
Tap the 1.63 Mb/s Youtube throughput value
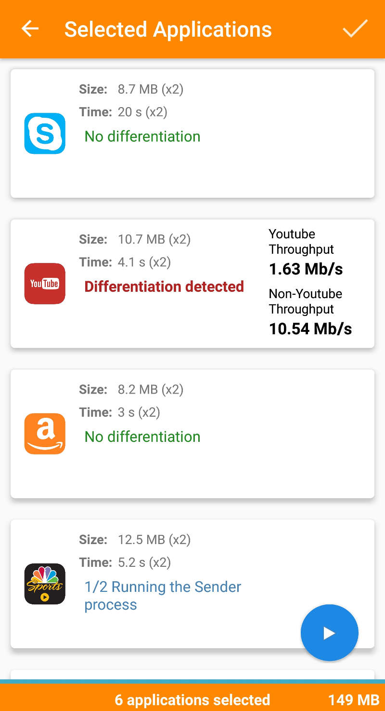click(306, 269)
